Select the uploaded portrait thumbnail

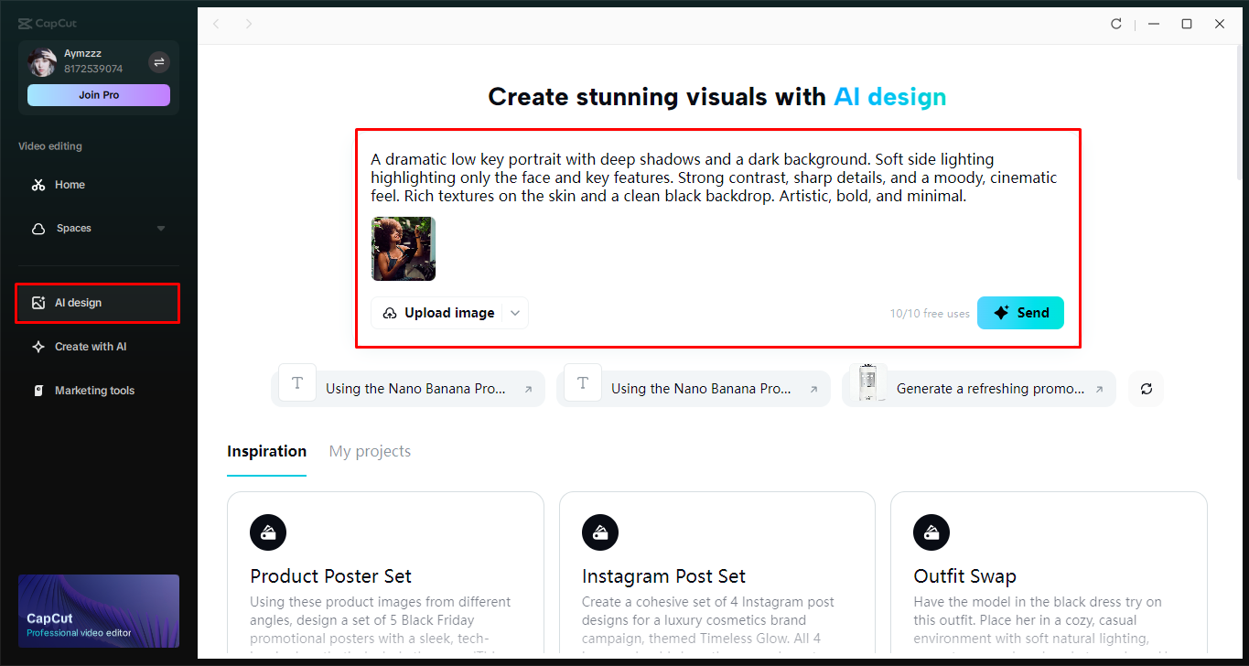[403, 248]
